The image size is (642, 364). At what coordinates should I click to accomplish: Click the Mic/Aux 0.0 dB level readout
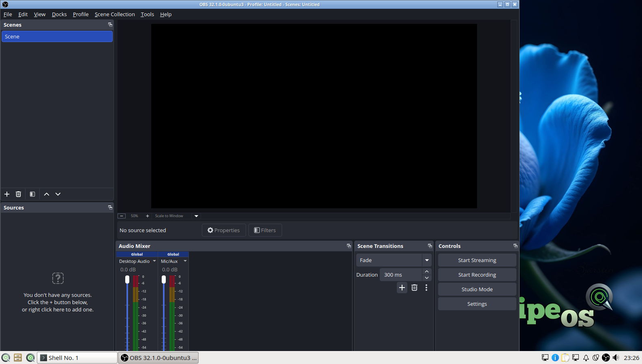click(x=170, y=269)
